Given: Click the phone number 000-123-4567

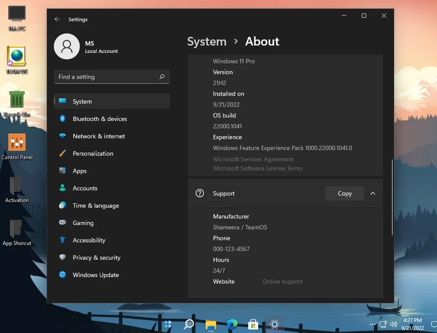Looking at the screenshot, I should click(231, 249).
